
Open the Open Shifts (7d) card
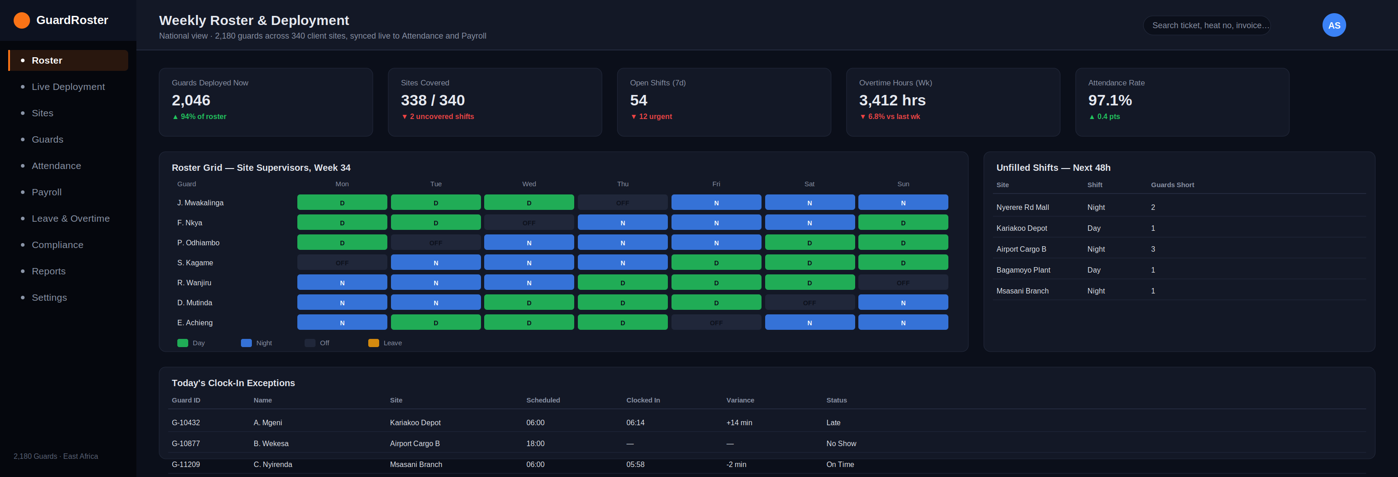coord(723,102)
